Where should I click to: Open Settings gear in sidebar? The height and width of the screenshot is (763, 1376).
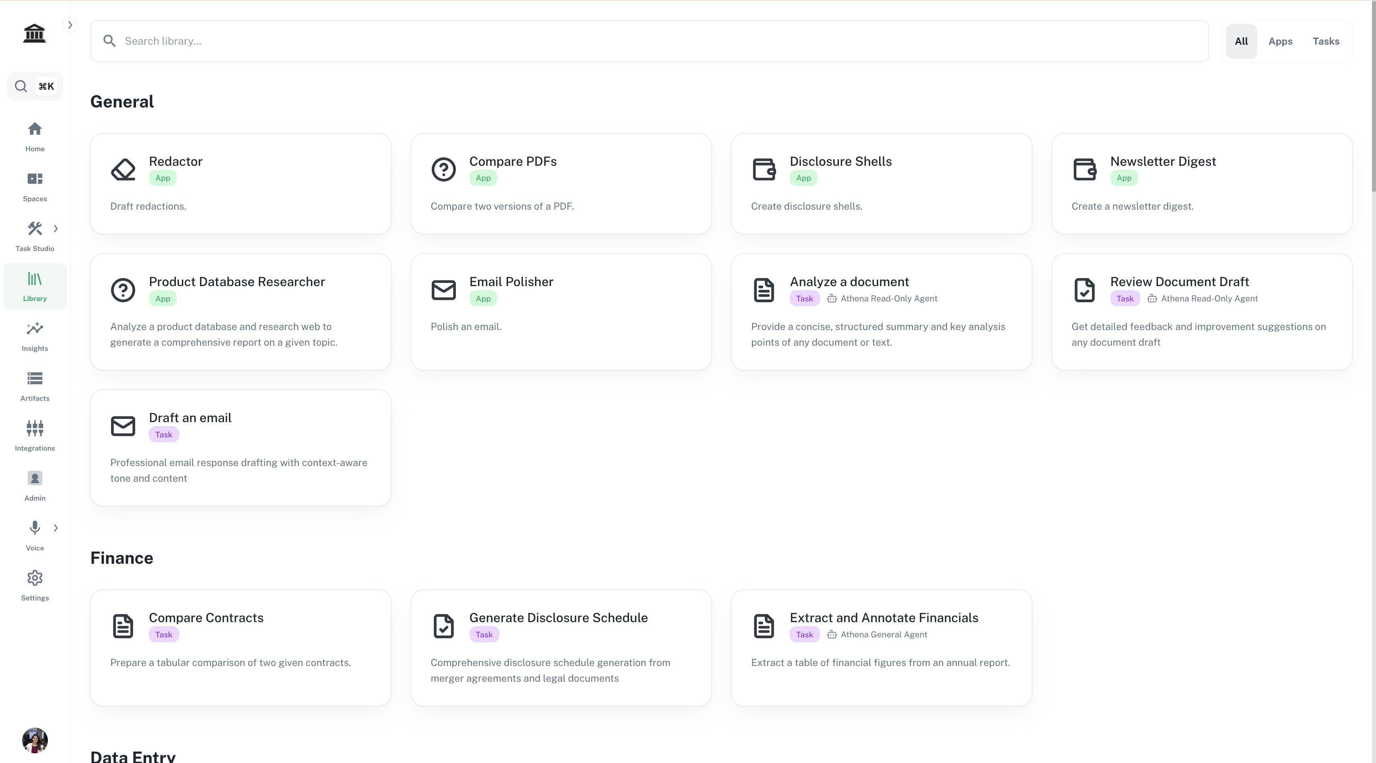tap(35, 579)
